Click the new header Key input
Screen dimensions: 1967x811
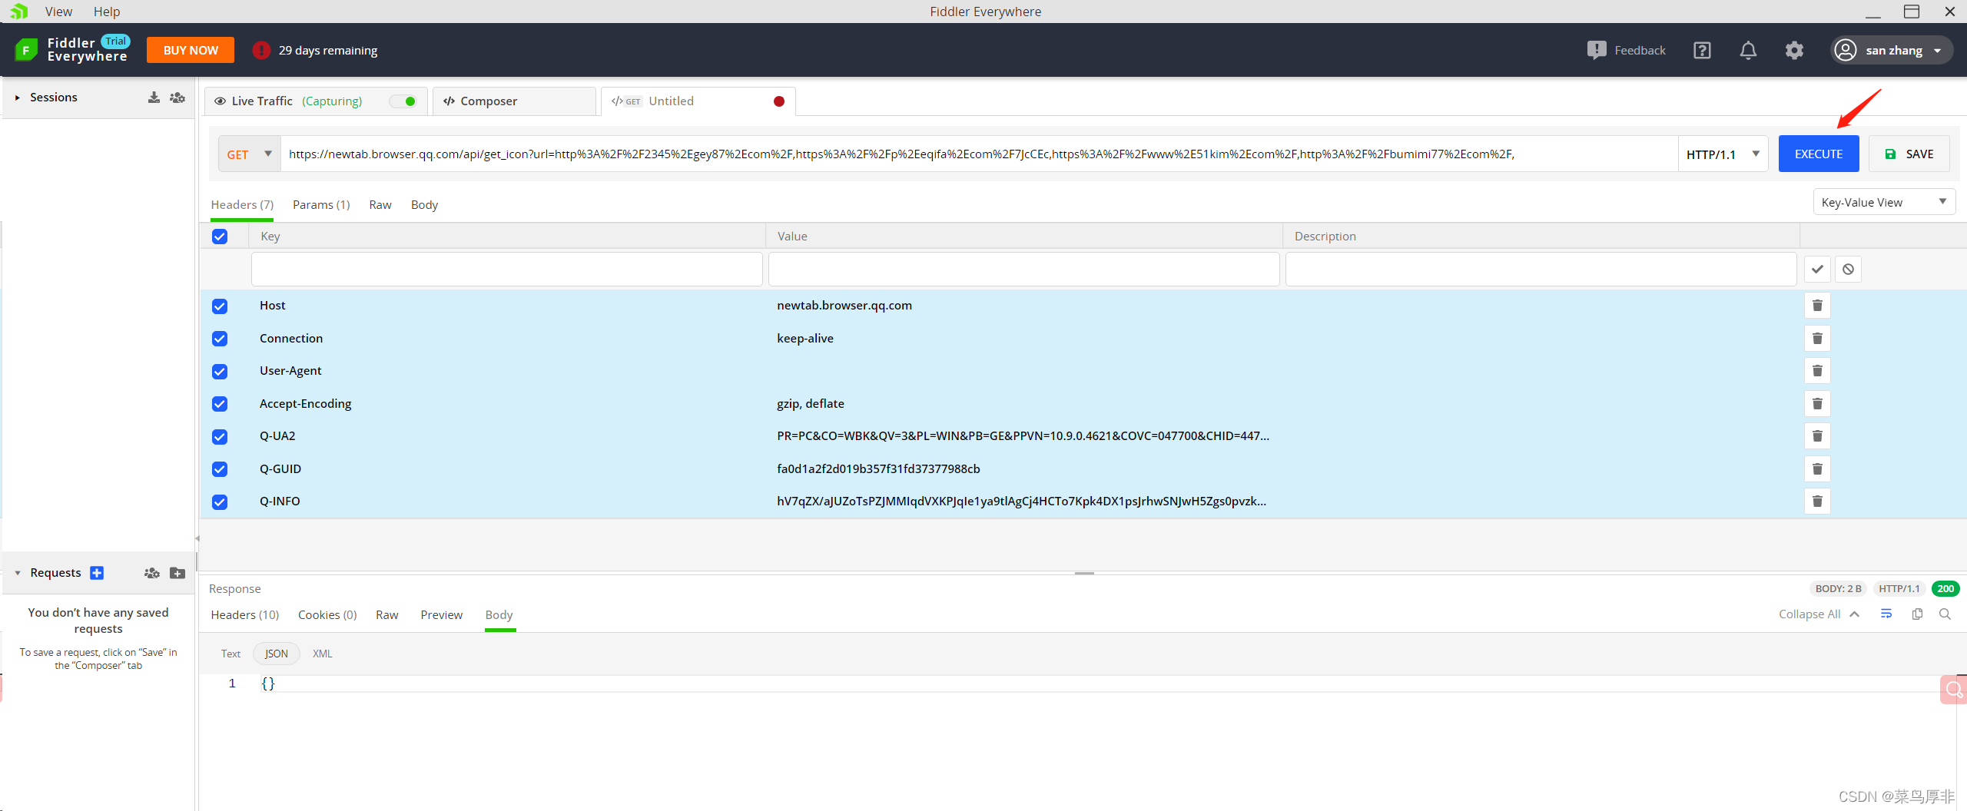click(507, 270)
